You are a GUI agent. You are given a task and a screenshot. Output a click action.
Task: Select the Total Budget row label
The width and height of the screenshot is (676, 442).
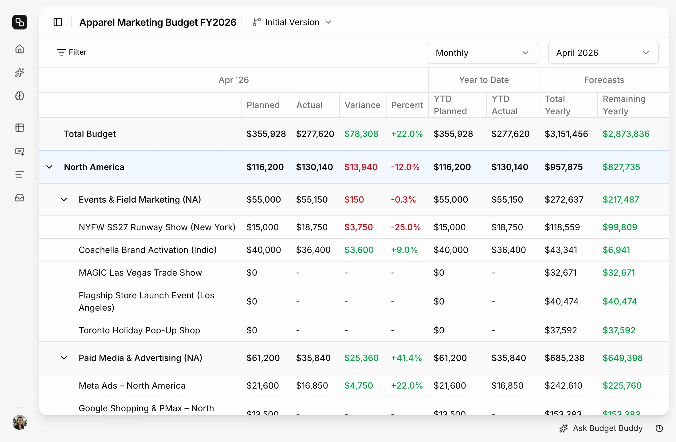(x=90, y=134)
